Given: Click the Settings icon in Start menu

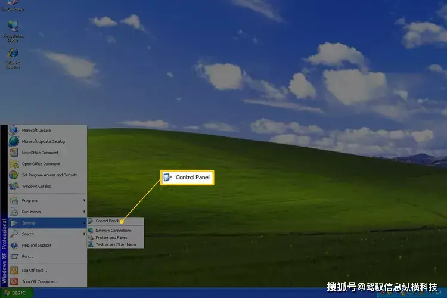Looking at the screenshot, I should pyautogui.click(x=14, y=223).
